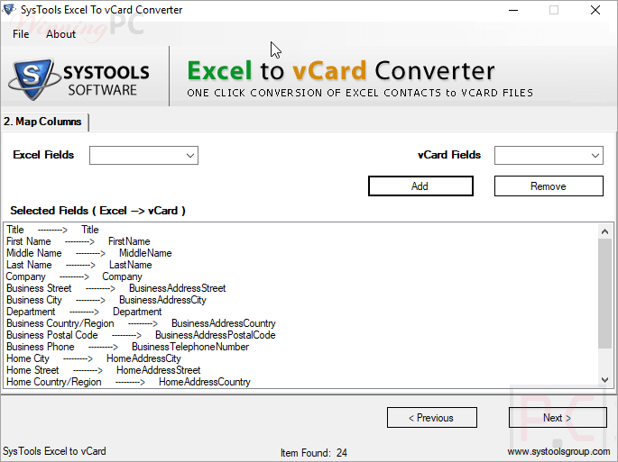Open the www.systoolsgroup.com link
The width and height of the screenshot is (618, 462).
(x=558, y=451)
